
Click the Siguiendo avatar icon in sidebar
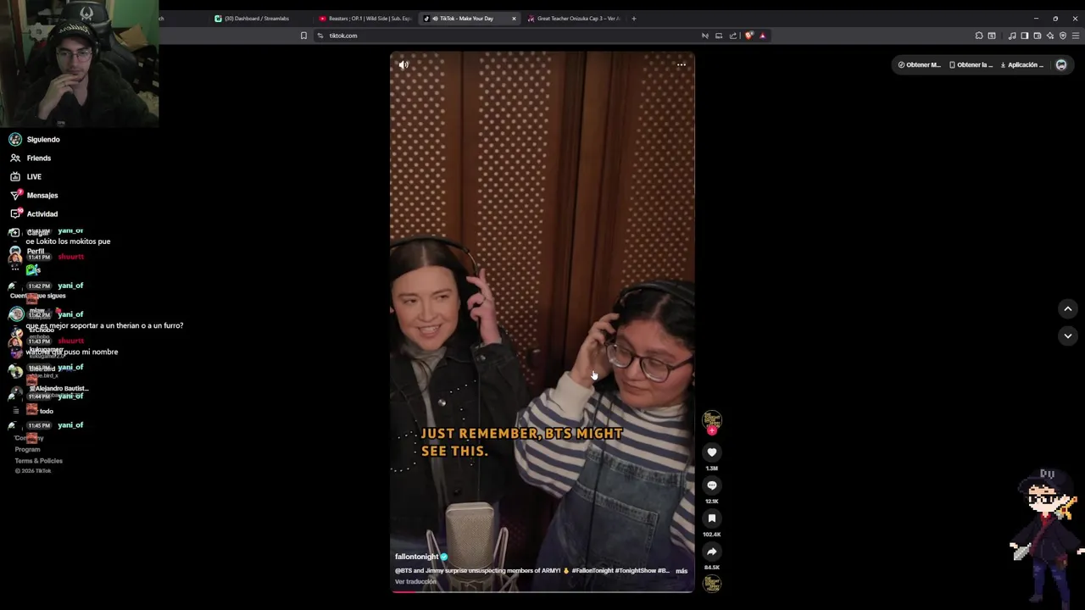click(15, 139)
